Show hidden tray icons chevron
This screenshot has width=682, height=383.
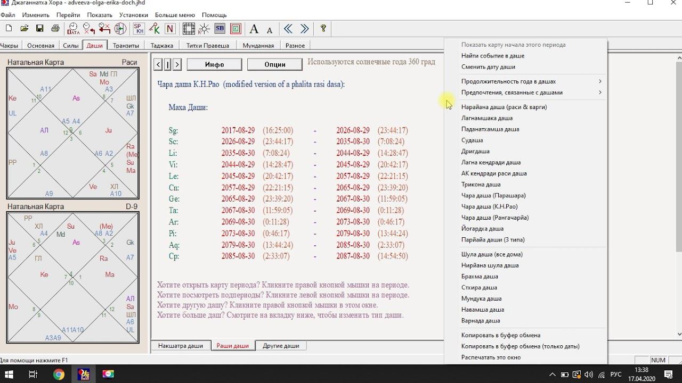tap(553, 374)
